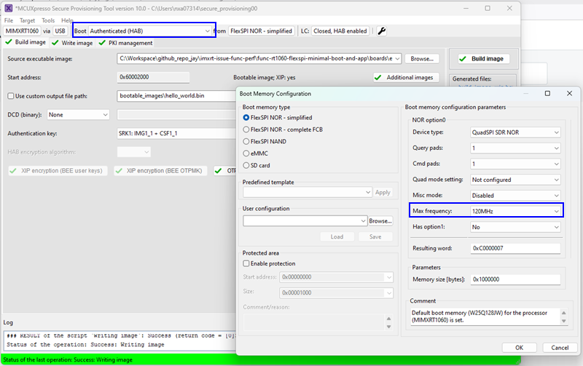
Task: Click the checkmark icon on Additional images button
Action: pyautogui.click(x=379, y=77)
